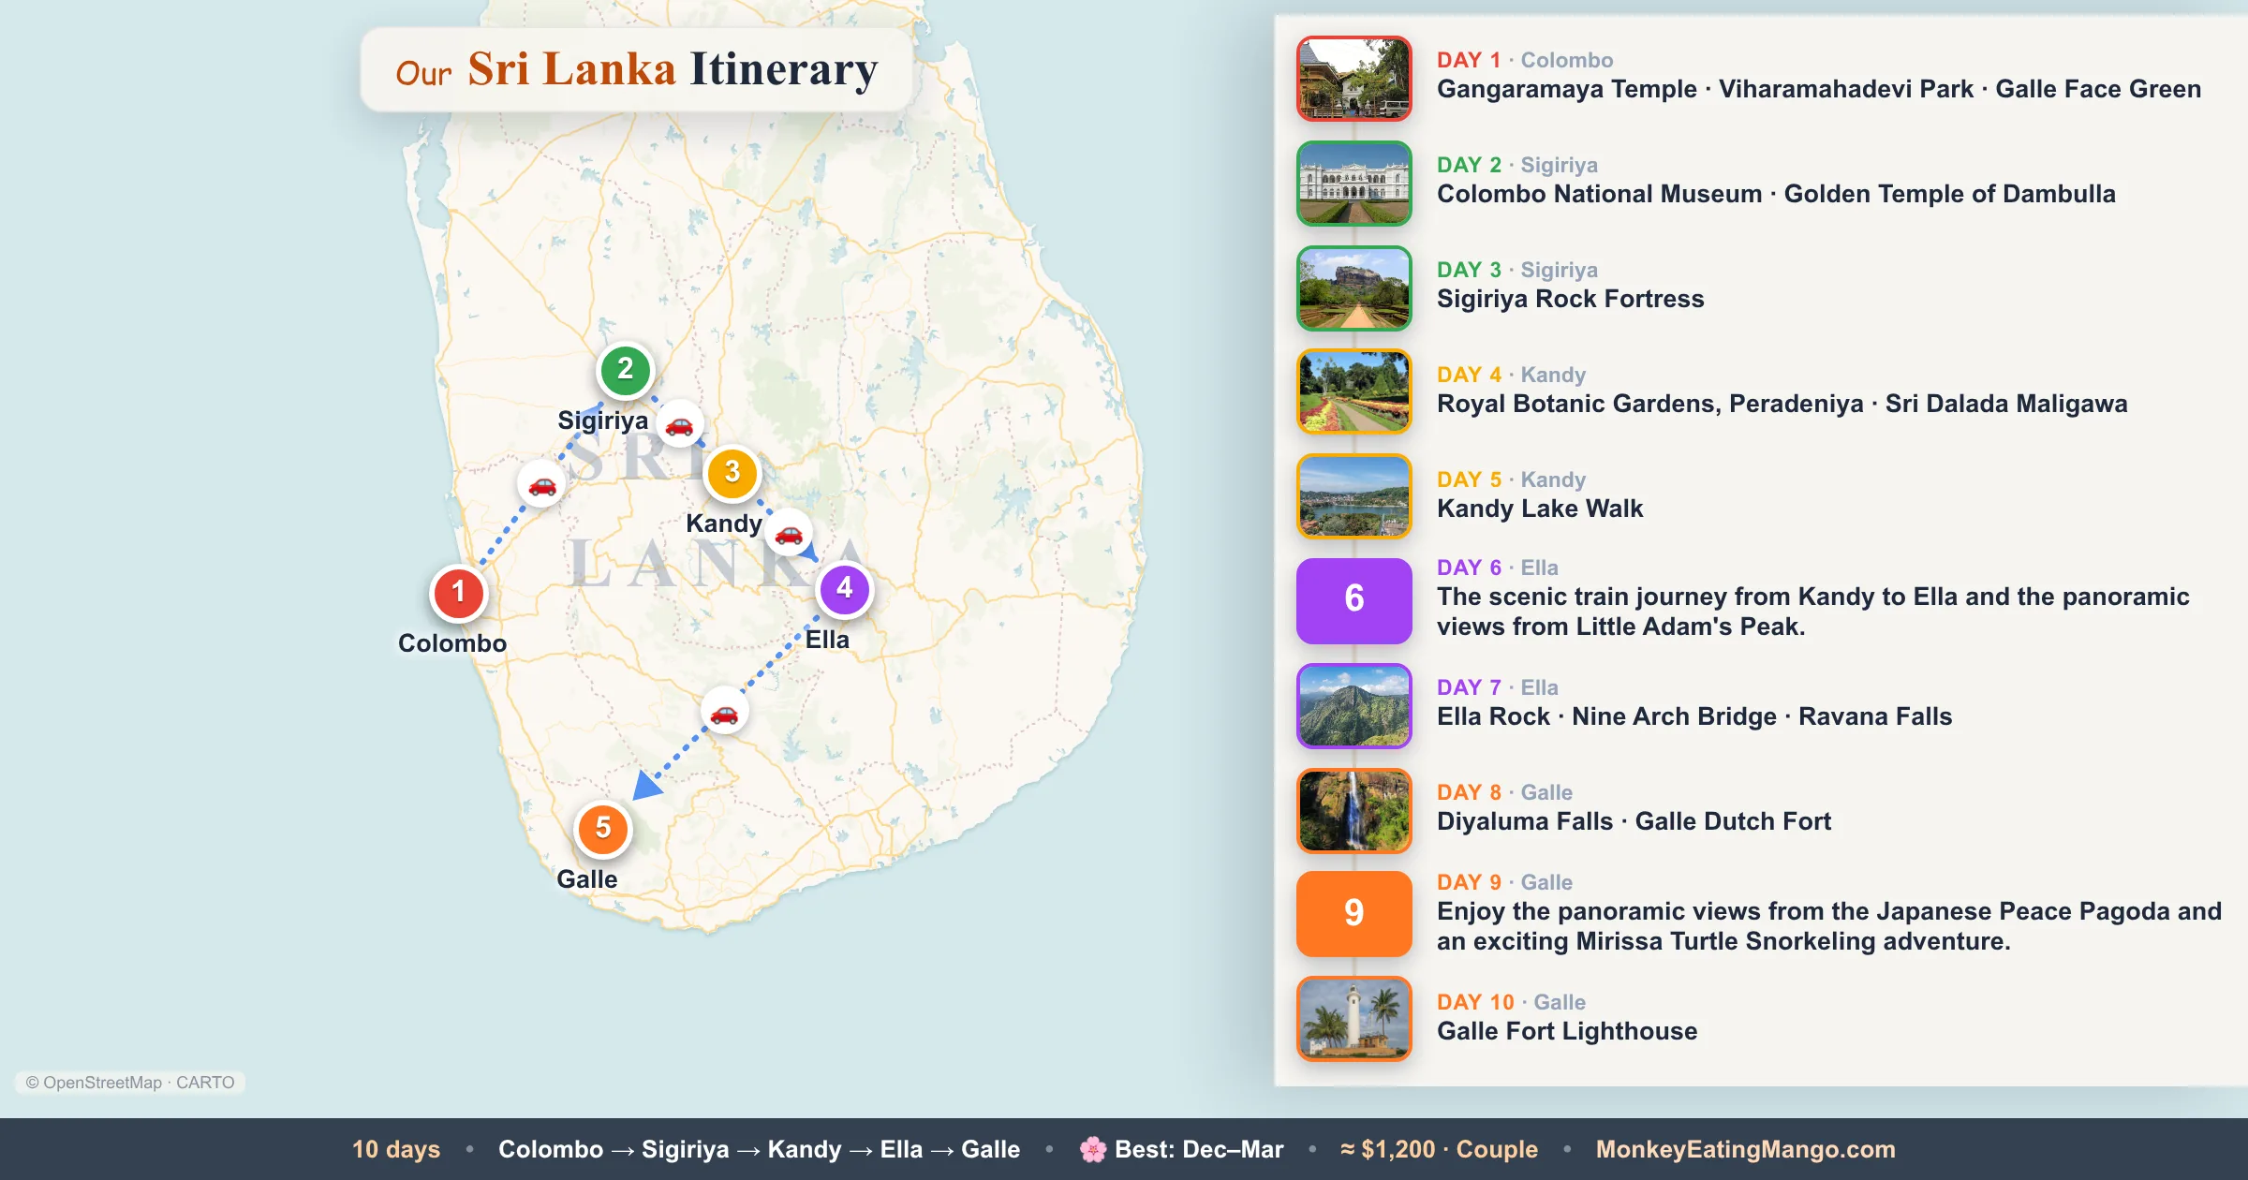Image resolution: width=2248 pixels, height=1180 pixels.
Task: Click Diyaluma Falls · Galle Dutch Fort line
Action: pyautogui.click(x=1634, y=821)
